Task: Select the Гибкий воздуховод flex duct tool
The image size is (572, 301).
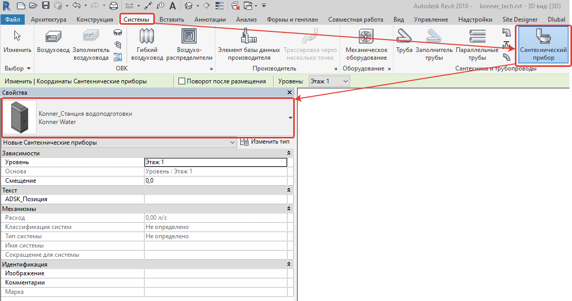Action: pos(147,45)
